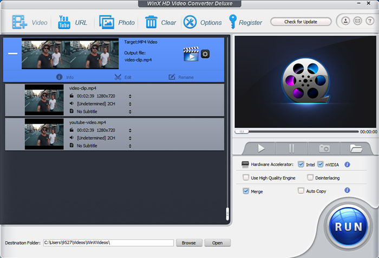Click the email envelope round icon

[x=358, y=21]
